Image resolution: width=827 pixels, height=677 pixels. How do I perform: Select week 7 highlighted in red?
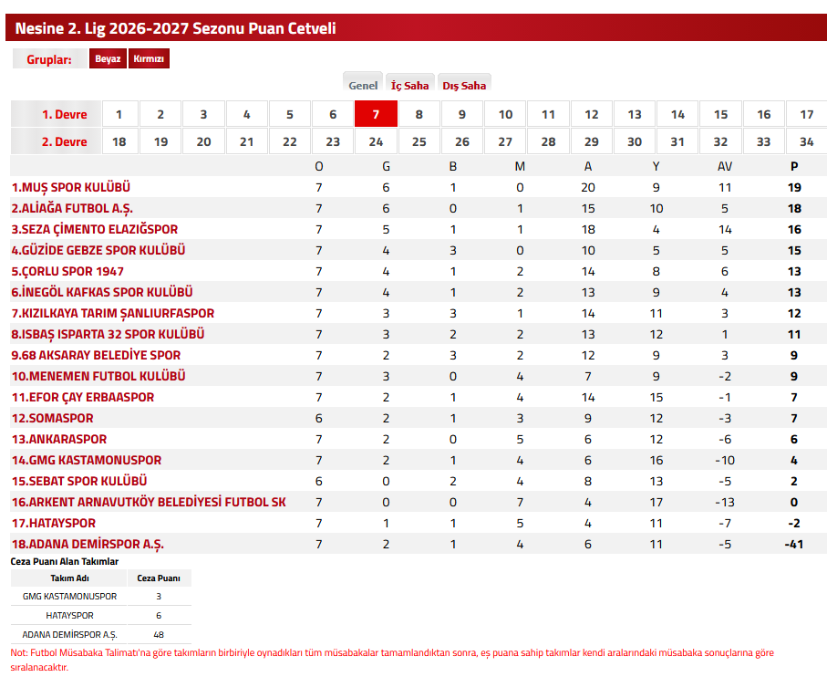tap(376, 114)
